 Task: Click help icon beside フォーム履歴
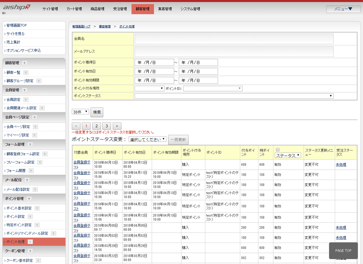point(31,171)
